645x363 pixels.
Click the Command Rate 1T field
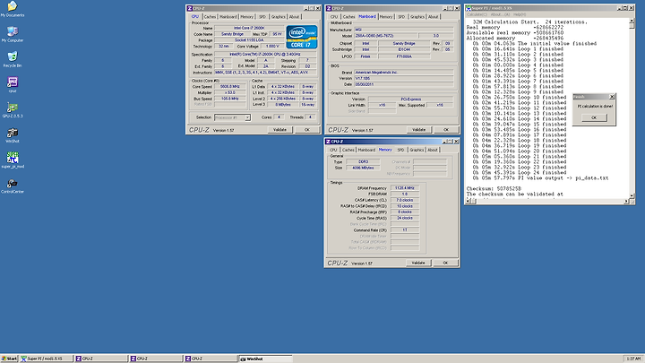click(405, 230)
